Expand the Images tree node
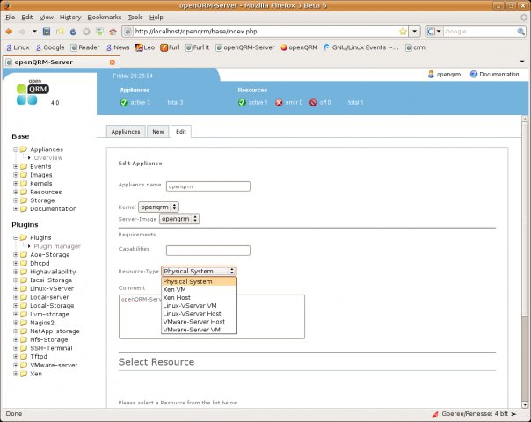531x422 pixels. (x=16, y=175)
